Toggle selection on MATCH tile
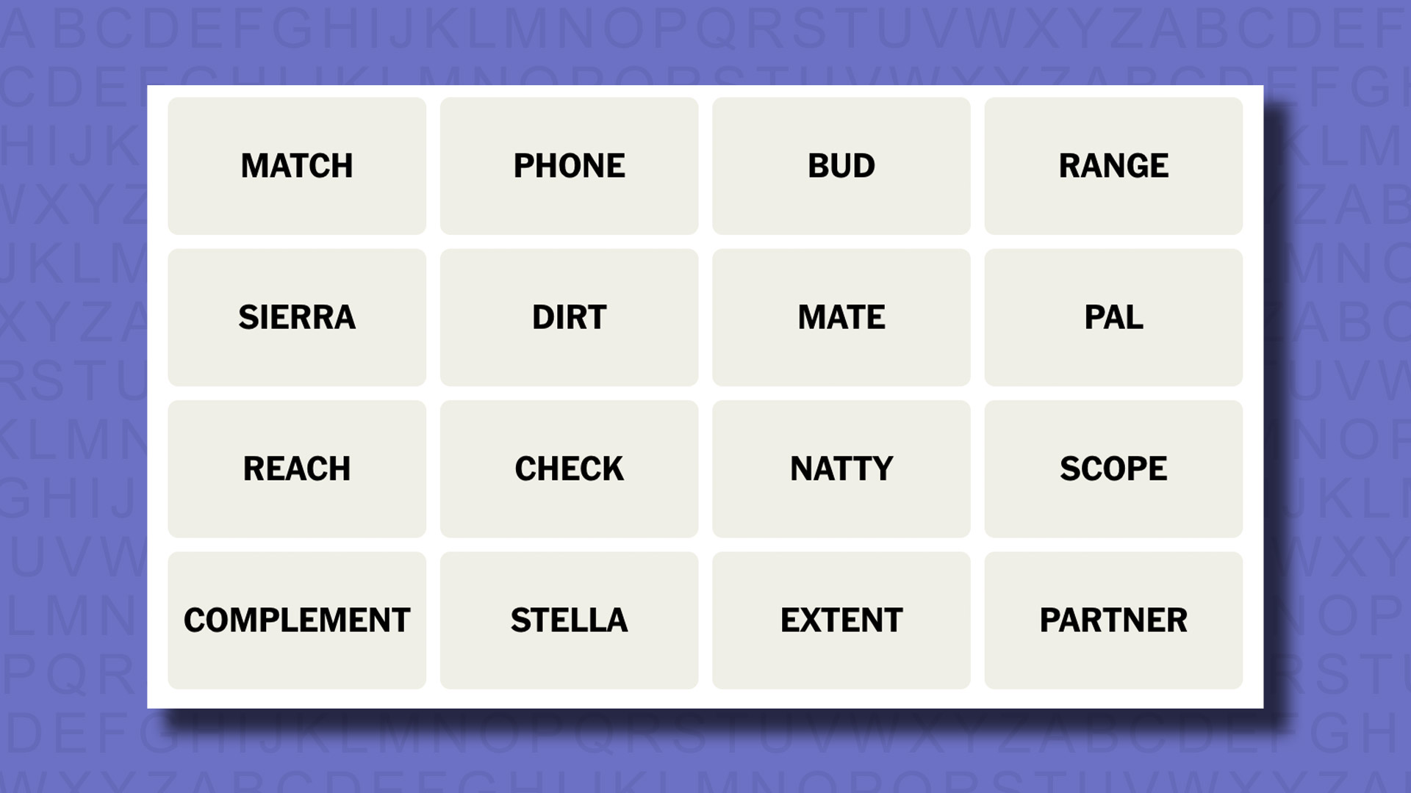The width and height of the screenshot is (1411, 793). pyautogui.click(x=297, y=165)
